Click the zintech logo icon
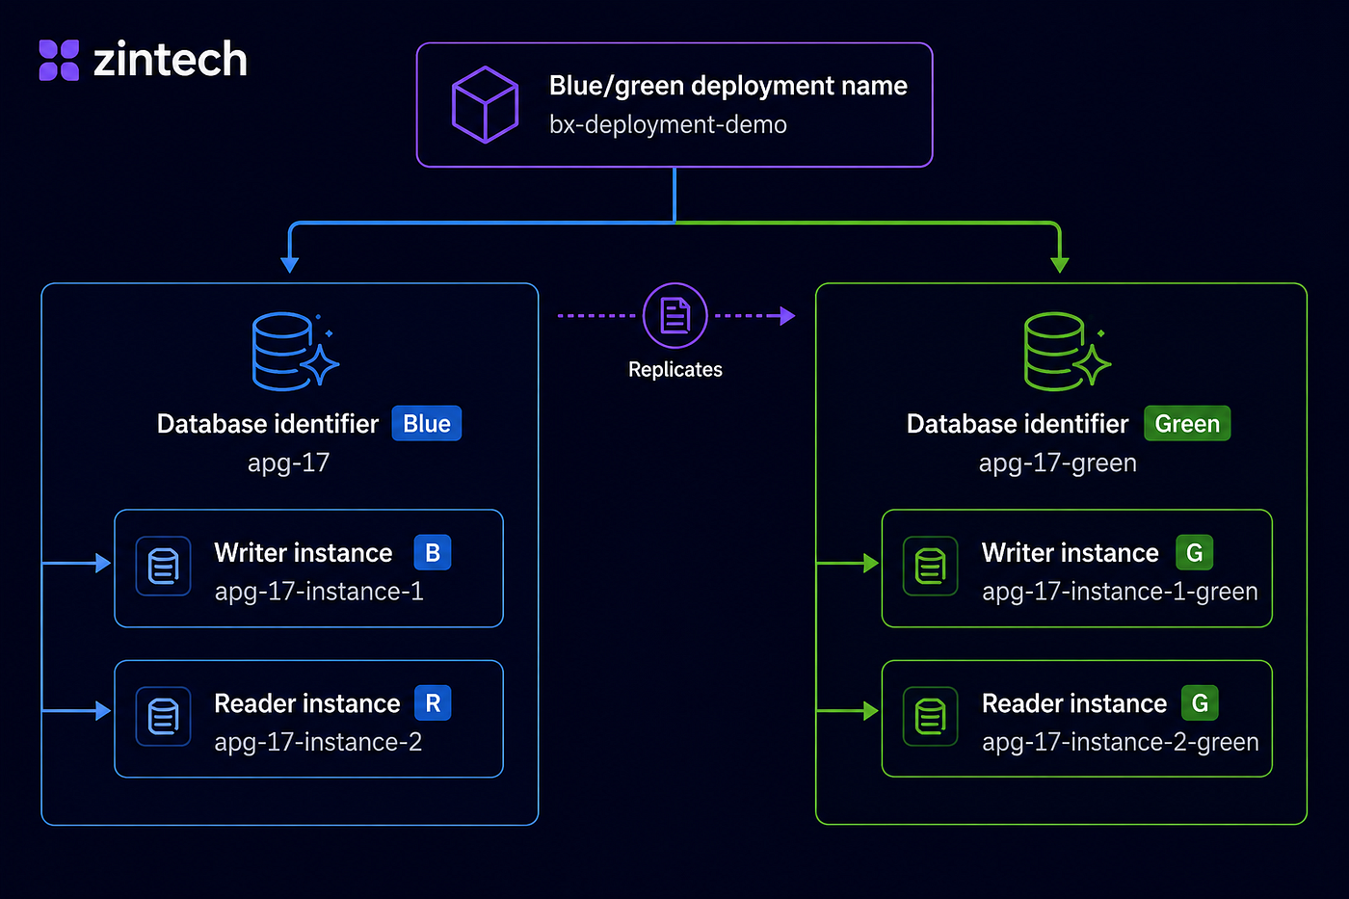This screenshot has width=1349, height=899. pos(59,60)
